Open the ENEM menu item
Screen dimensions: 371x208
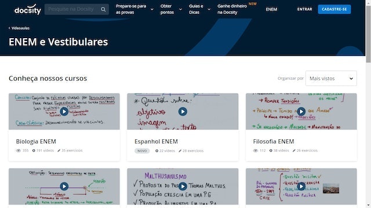tap(271, 9)
